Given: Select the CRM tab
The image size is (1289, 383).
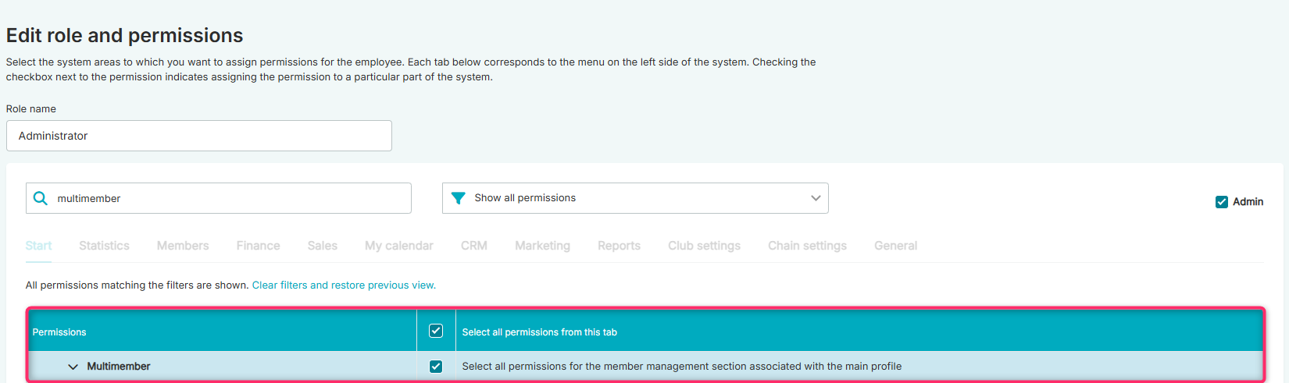Looking at the screenshot, I should click(x=474, y=246).
